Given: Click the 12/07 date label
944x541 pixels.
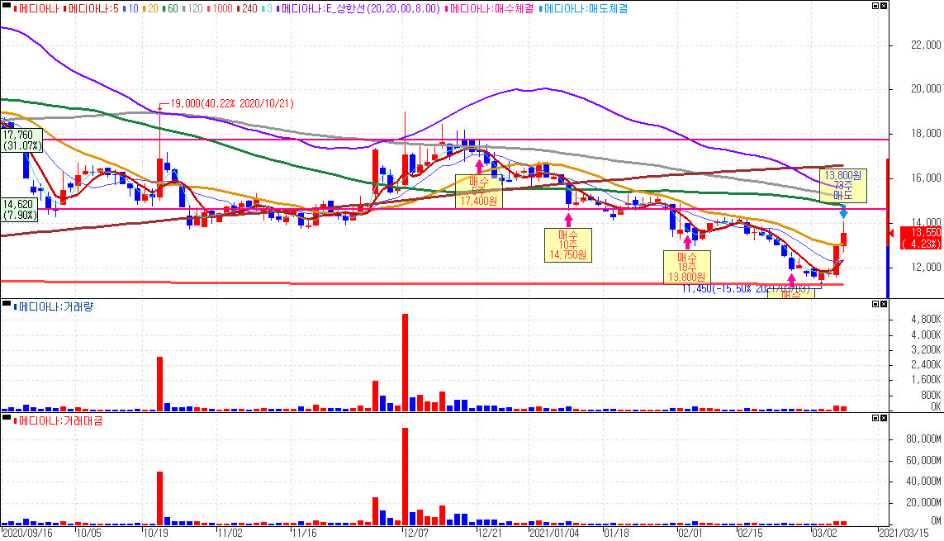Looking at the screenshot, I should point(415,534).
